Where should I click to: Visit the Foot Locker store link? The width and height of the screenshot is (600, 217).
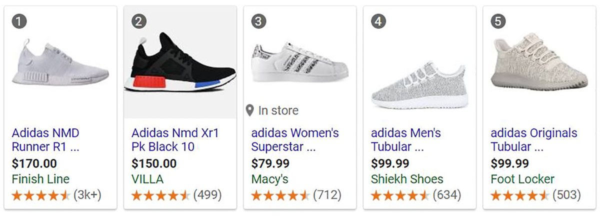coord(522,179)
